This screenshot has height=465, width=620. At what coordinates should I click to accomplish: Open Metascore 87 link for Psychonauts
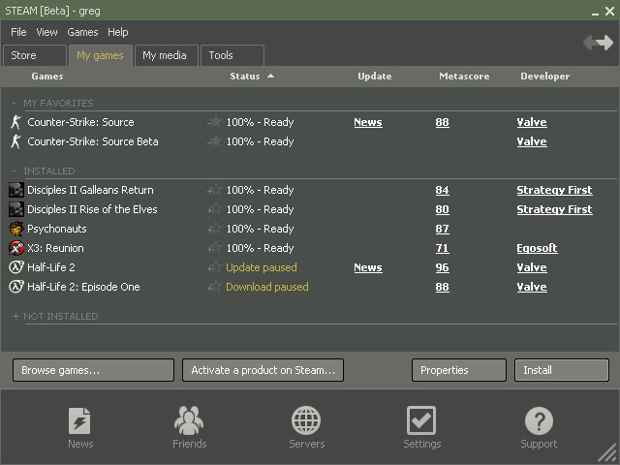tap(442, 229)
